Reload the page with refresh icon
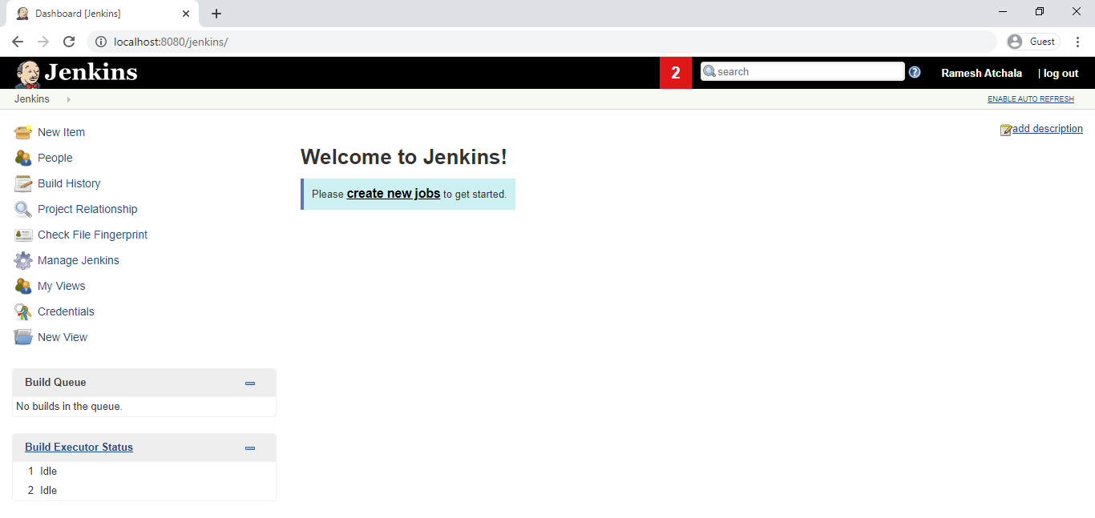This screenshot has width=1095, height=518. [x=69, y=42]
